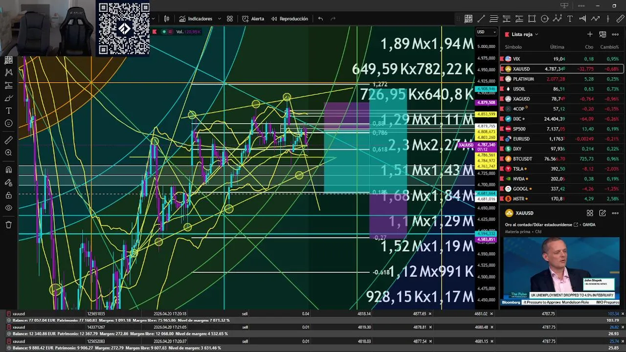
Task: Remove drawings with the trash icon
Action: click(x=8, y=225)
